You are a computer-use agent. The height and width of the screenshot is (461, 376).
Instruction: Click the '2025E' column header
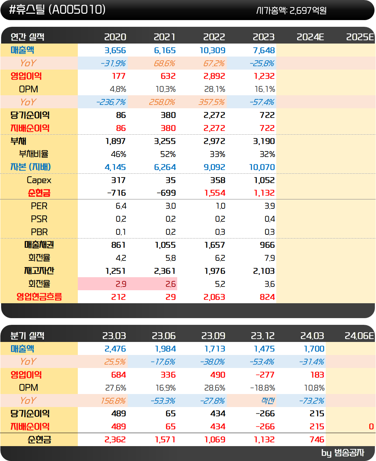360,37
